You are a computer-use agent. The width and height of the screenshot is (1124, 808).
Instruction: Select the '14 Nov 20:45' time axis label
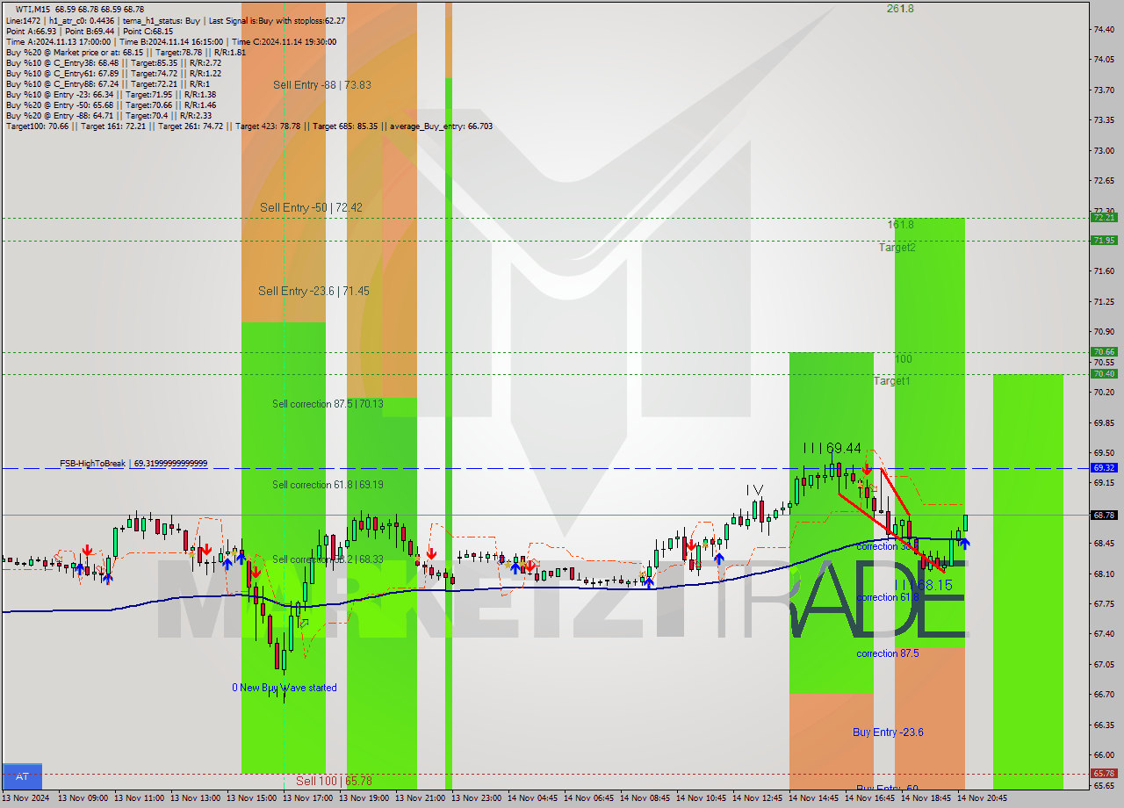coord(982,798)
